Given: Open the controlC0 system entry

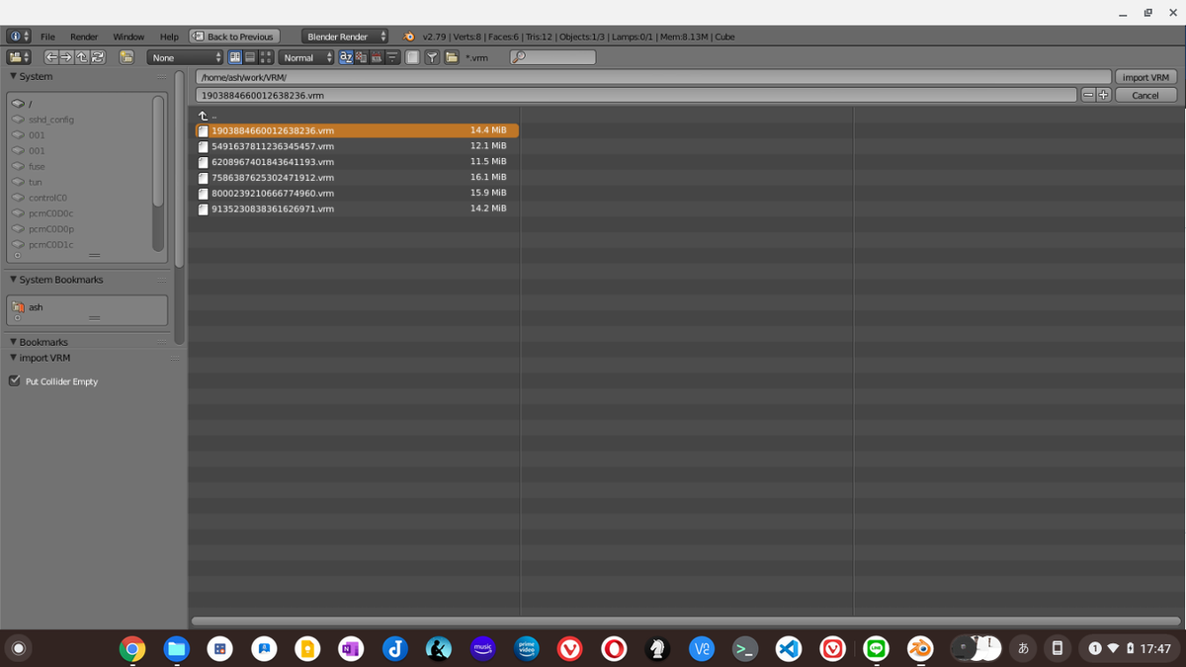Looking at the screenshot, I should pyautogui.click(x=81, y=198).
